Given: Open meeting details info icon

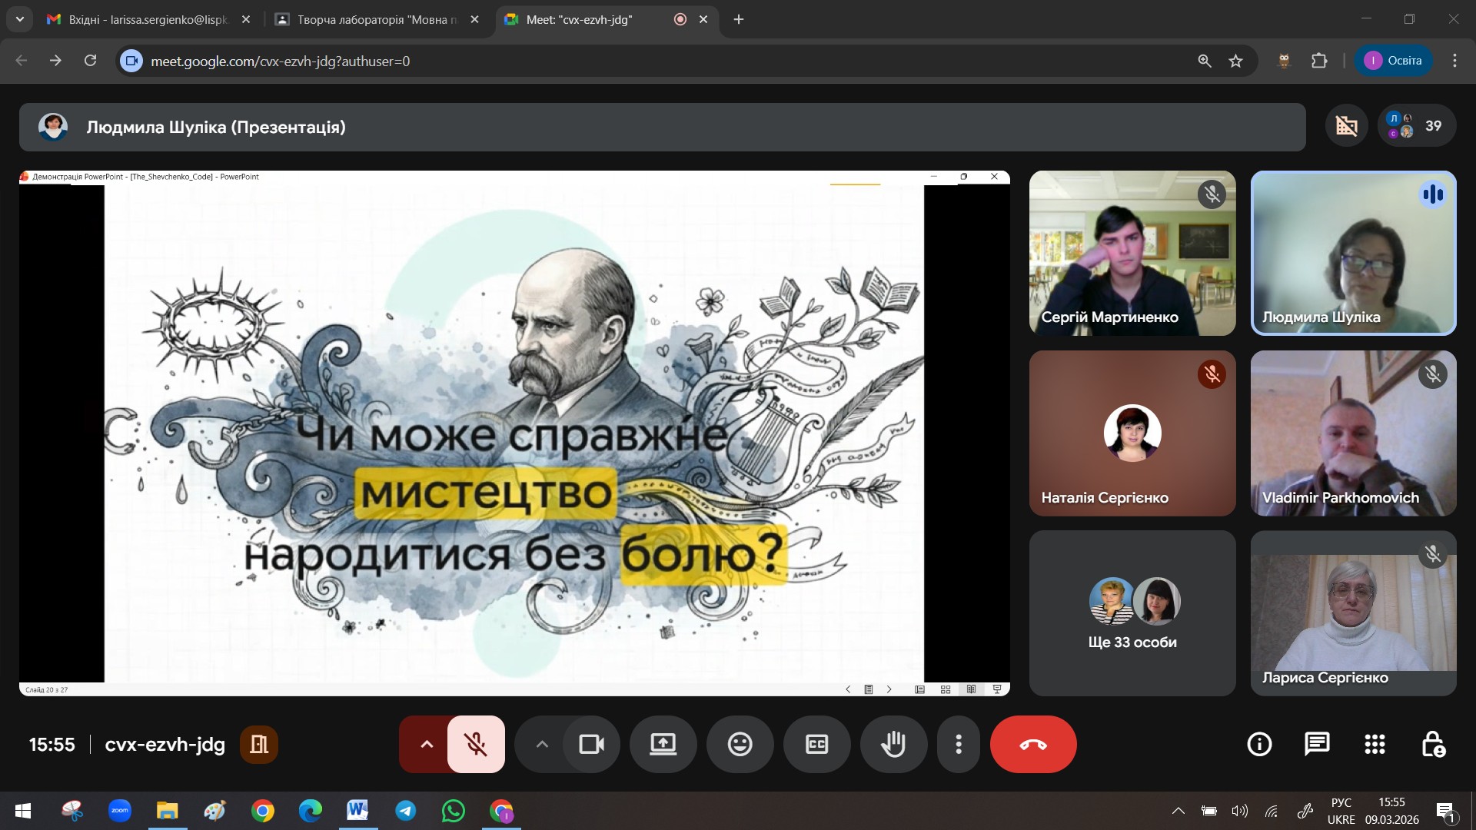Looking at the screenshot, I should 1259,744.
